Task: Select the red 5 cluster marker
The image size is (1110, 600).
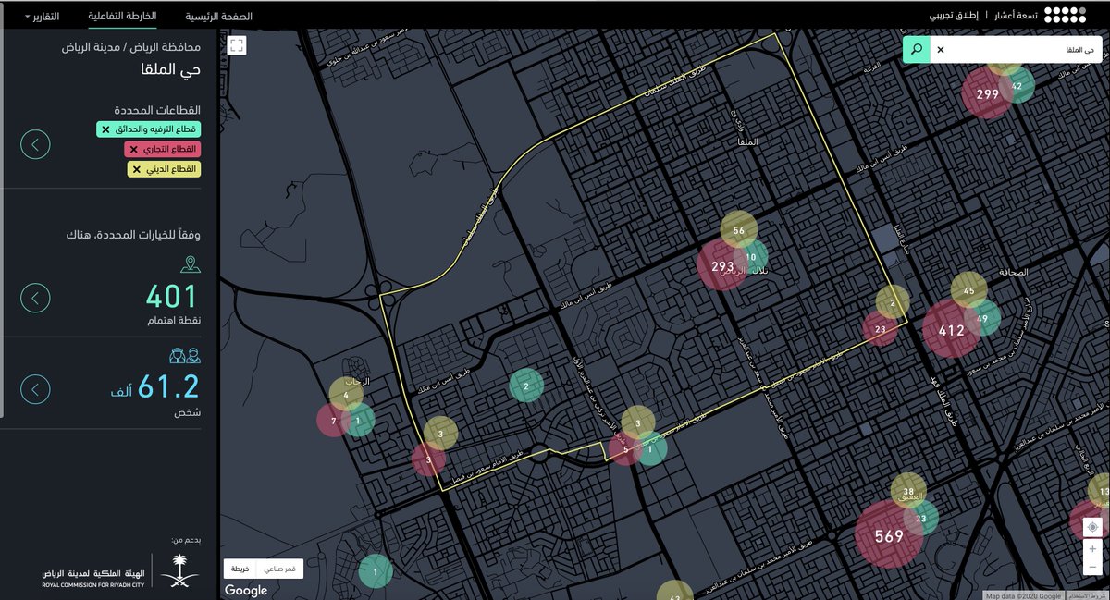Action: click(626, 450)
